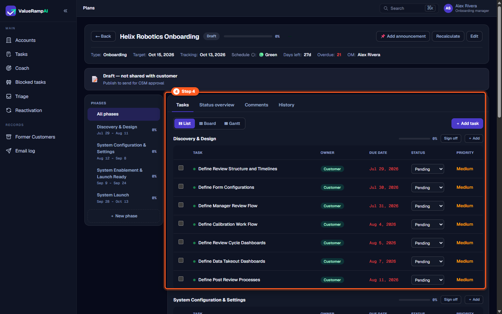Click the AS user avatar
This screenshot has width=502, height=314.
pyautogui.click(x=448, y=8)
